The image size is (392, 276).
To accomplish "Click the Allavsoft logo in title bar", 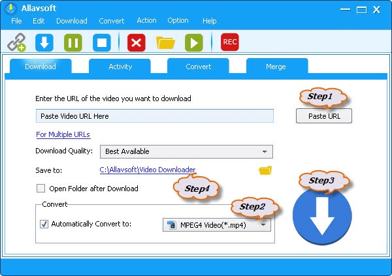I will tap(10, 8).
